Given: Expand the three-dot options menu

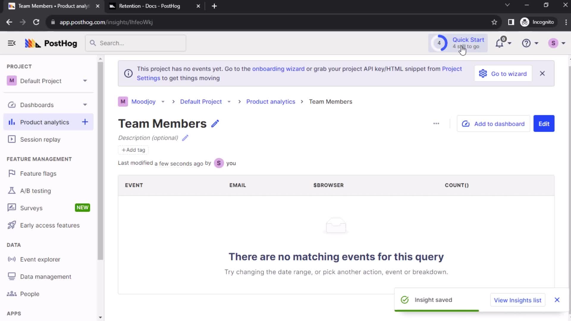Looking at the screenshot, I should pos(436,123).
